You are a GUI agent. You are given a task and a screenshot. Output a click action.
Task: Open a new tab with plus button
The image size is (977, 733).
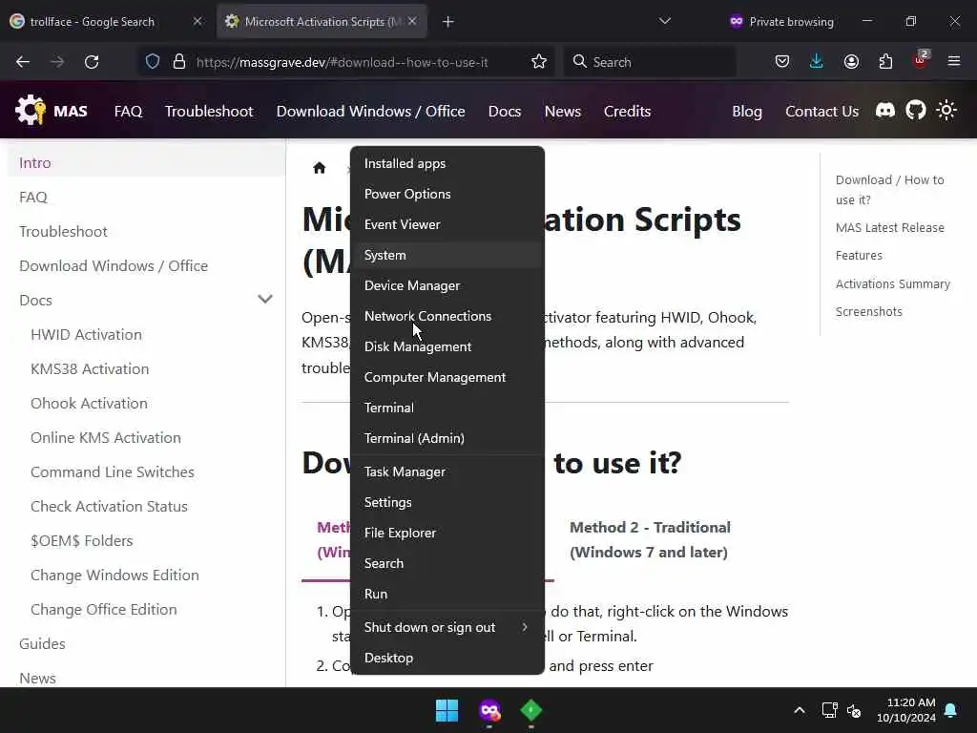[448, 22]
